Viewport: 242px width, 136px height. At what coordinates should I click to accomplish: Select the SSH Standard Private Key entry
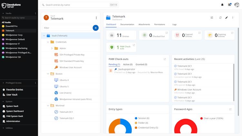coord(71,61)
